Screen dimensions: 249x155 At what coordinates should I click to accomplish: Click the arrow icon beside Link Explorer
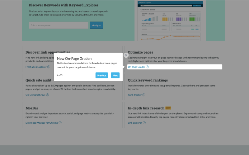coord(144,123)
